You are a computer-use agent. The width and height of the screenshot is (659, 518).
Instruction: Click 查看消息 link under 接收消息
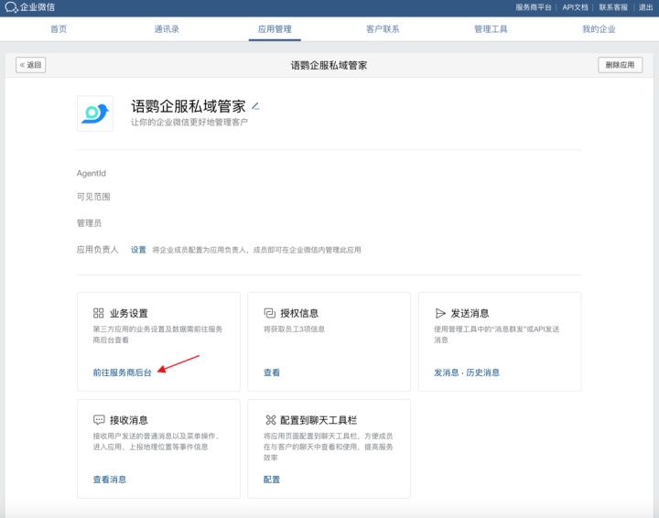tap(109, 479)
